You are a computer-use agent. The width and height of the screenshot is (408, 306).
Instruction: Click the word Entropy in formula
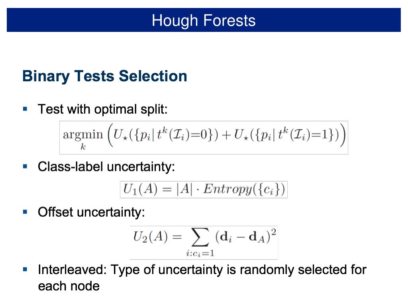228,189
